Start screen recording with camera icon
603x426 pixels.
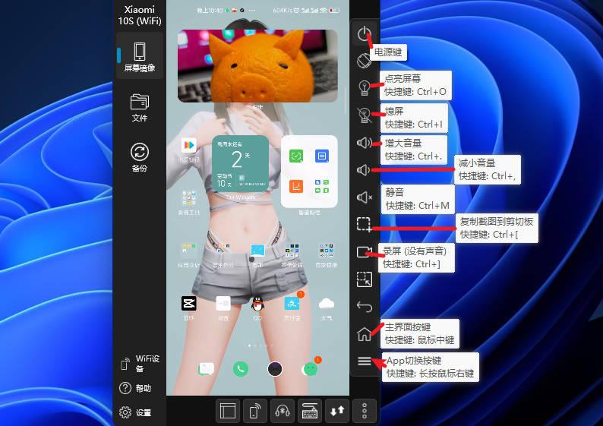pyautogui.click(x=365, y=252)
